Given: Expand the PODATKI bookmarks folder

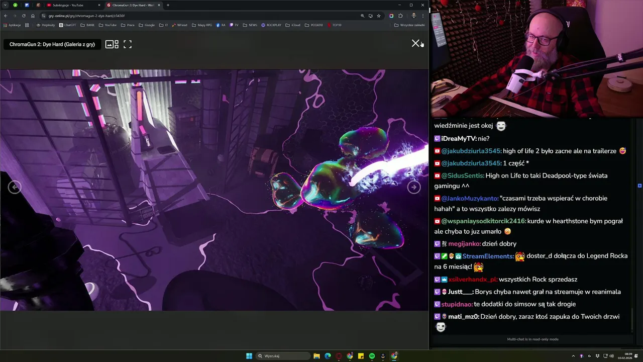Looking at the screenshot, I should pos(314,25).
